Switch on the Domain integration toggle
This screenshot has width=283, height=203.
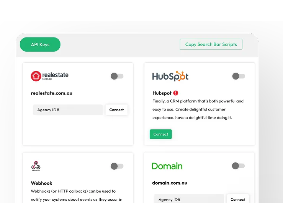tap(239, 166)
